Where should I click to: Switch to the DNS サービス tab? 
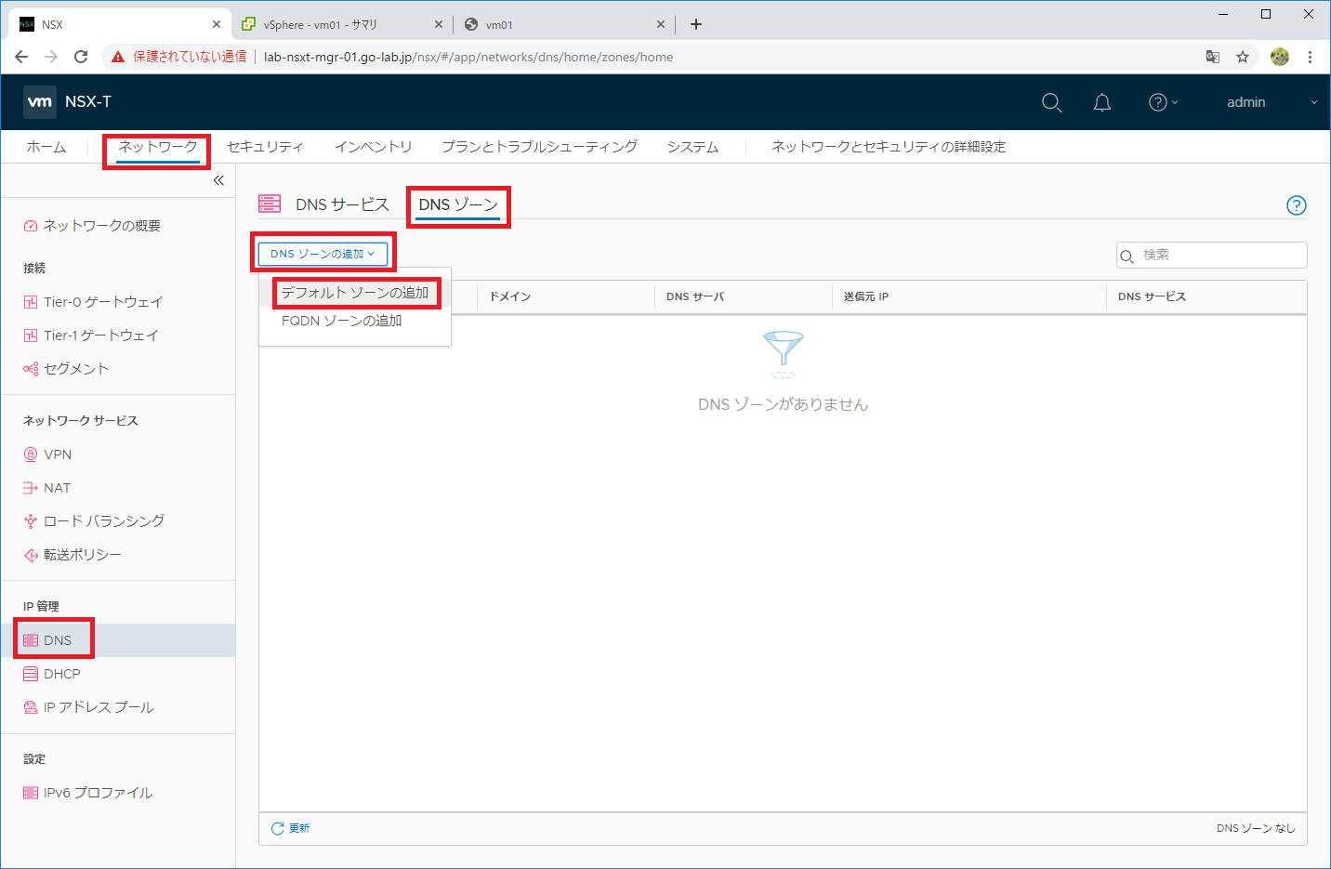click(x=342, y=204)
